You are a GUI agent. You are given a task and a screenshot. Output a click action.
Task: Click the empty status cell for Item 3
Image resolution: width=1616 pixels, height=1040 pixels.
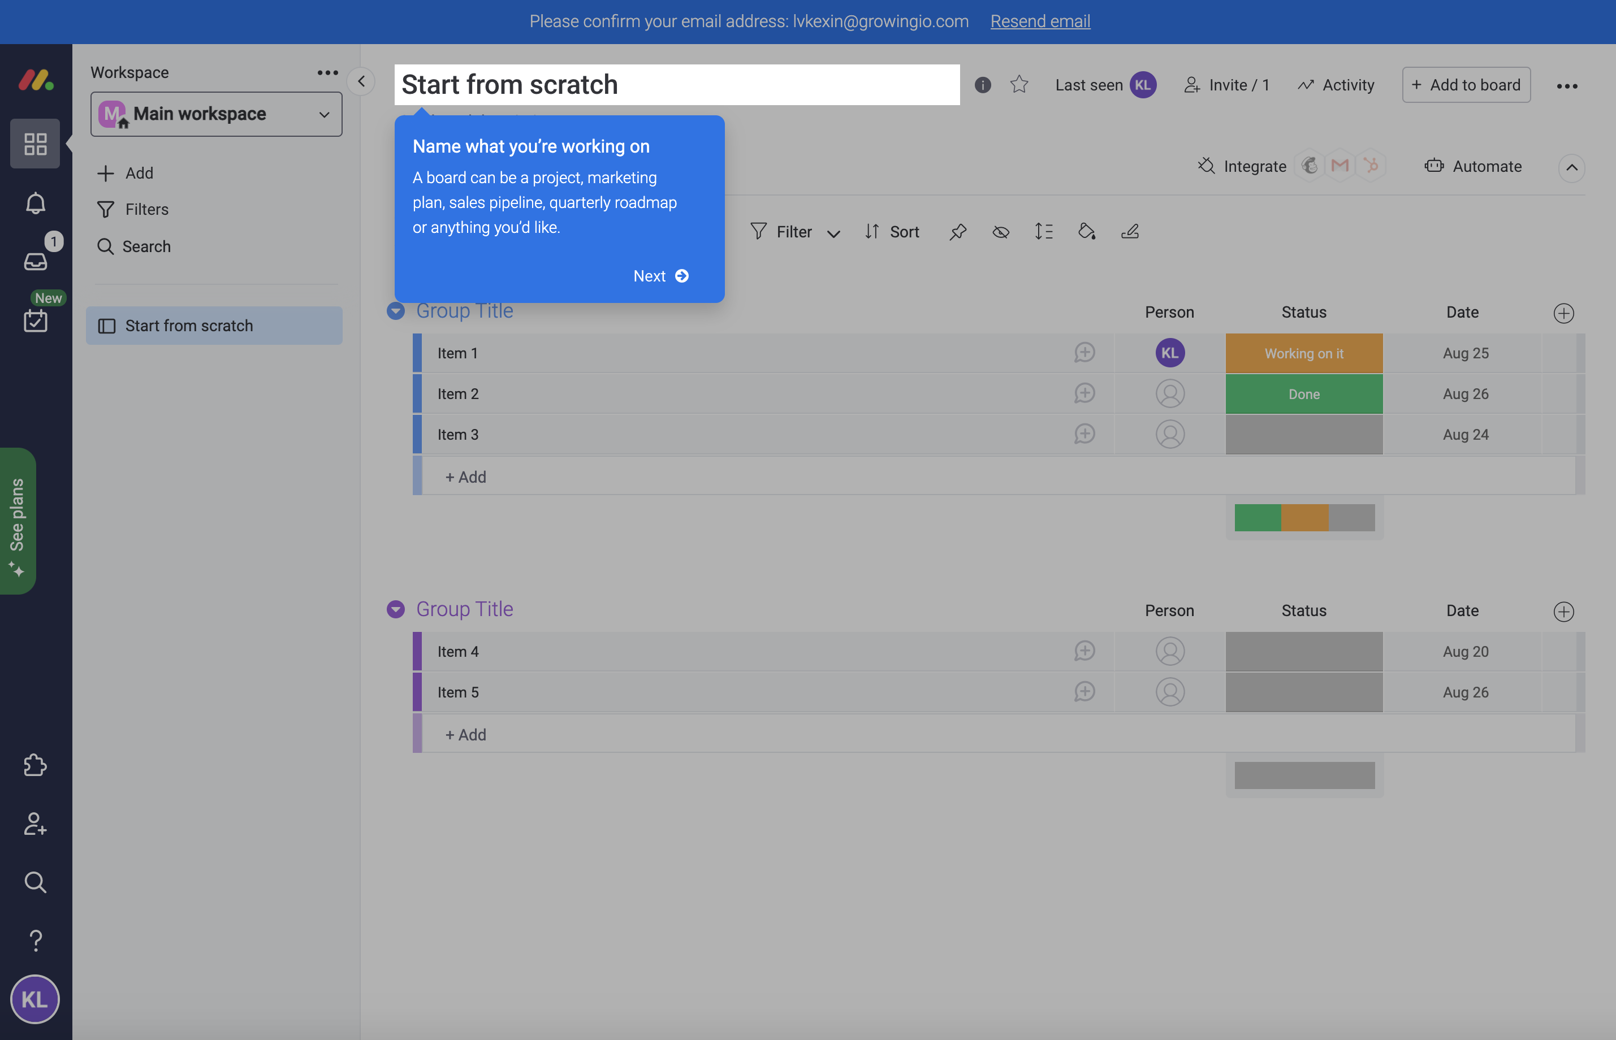[1304, 434]
